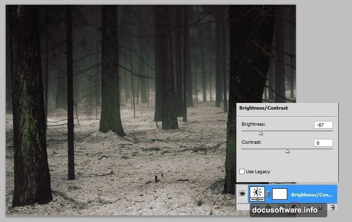The image size is (352, 222).
Task: Select the 'Brightness/Con...' layer name
Action: pyautogui.click(x=312, y=194)
